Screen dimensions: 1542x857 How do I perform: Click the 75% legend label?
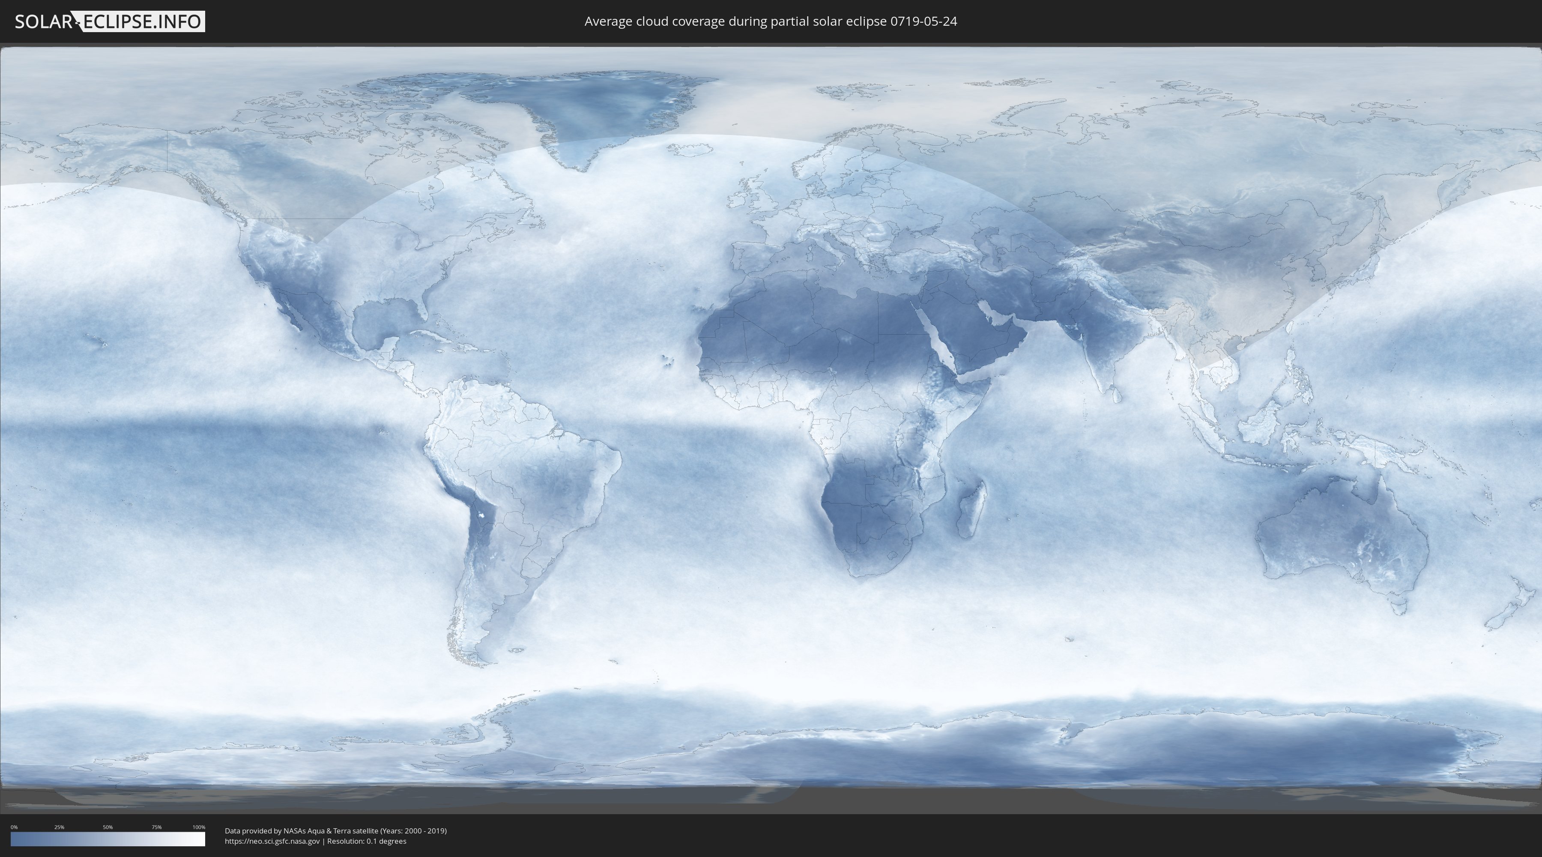tap(156, 827)
